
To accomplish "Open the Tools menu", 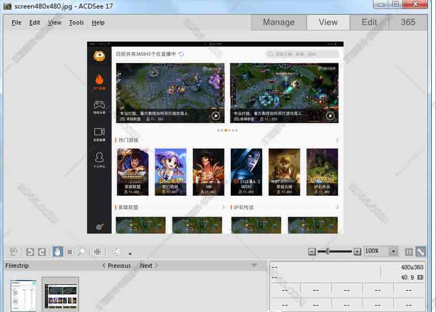I will [76, 22].
